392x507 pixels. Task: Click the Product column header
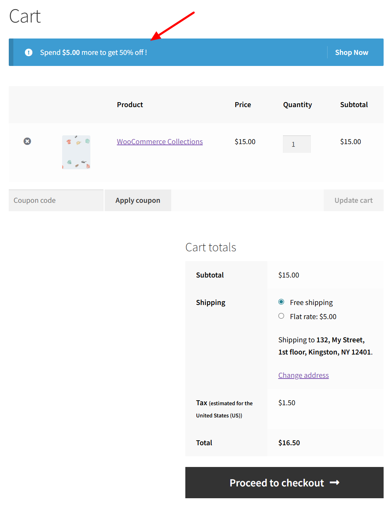[x=130, y=105]
